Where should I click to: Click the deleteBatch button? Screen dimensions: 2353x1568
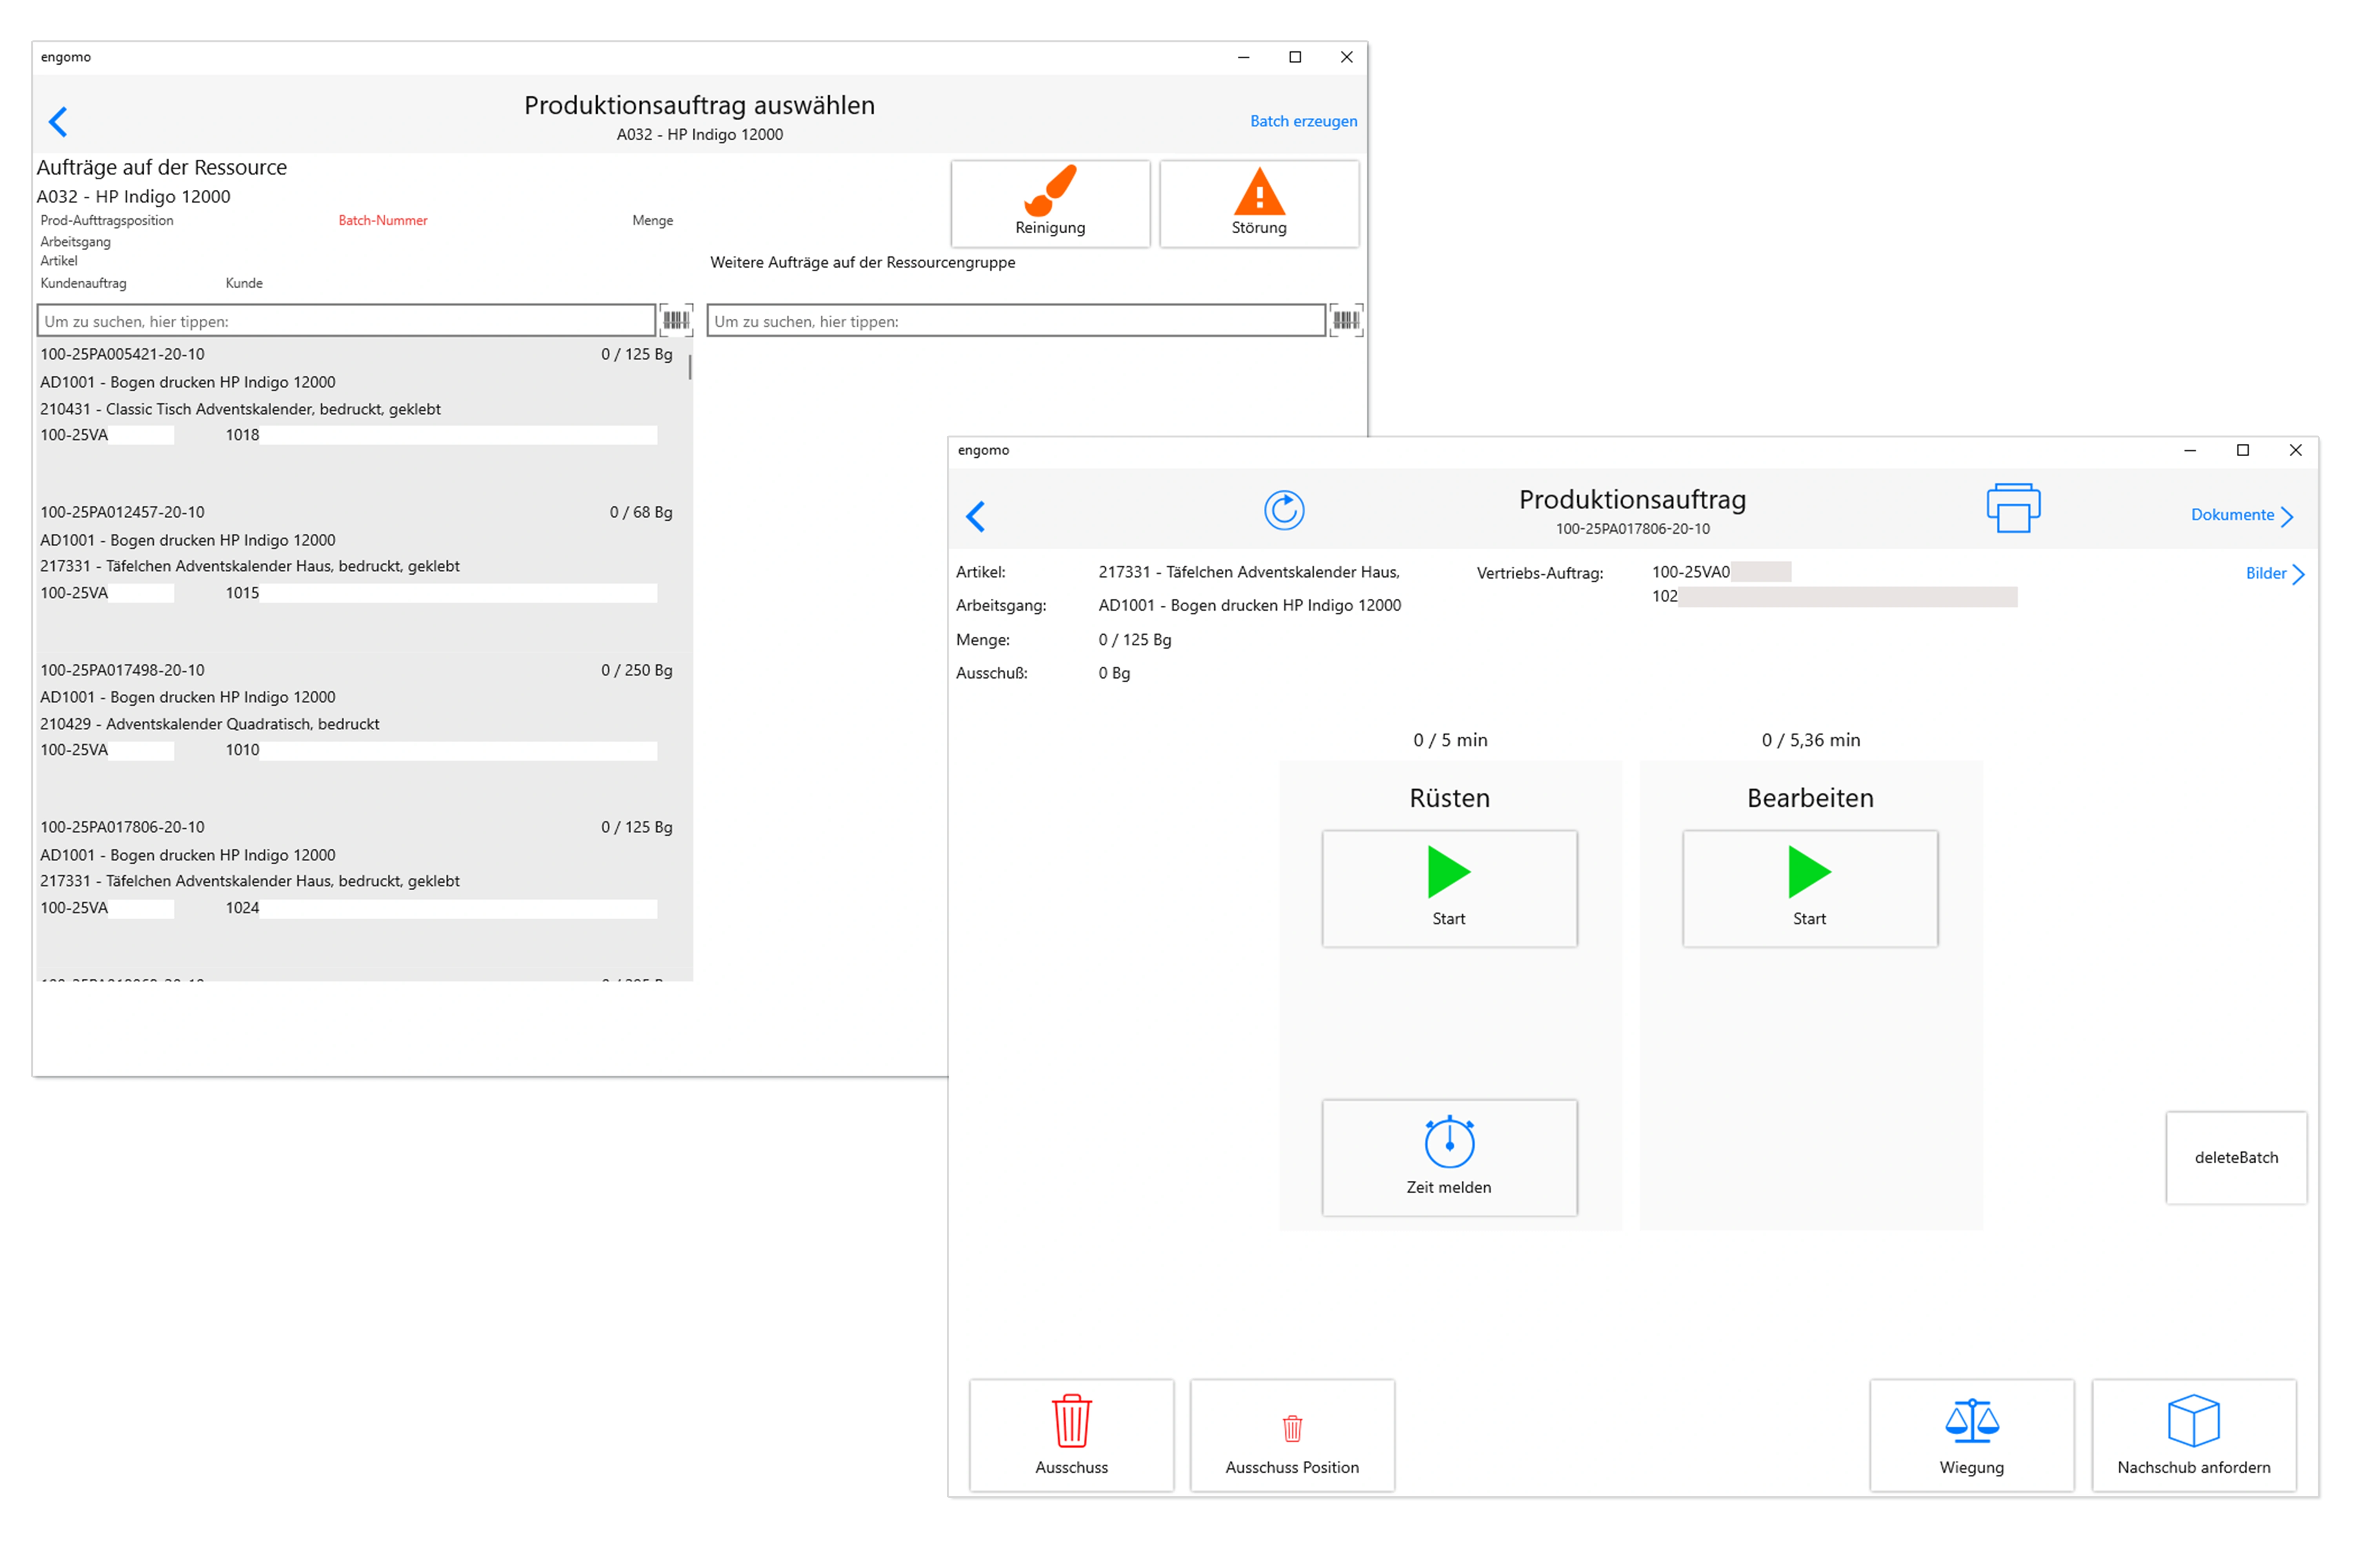click(x=2236, y=1157)
